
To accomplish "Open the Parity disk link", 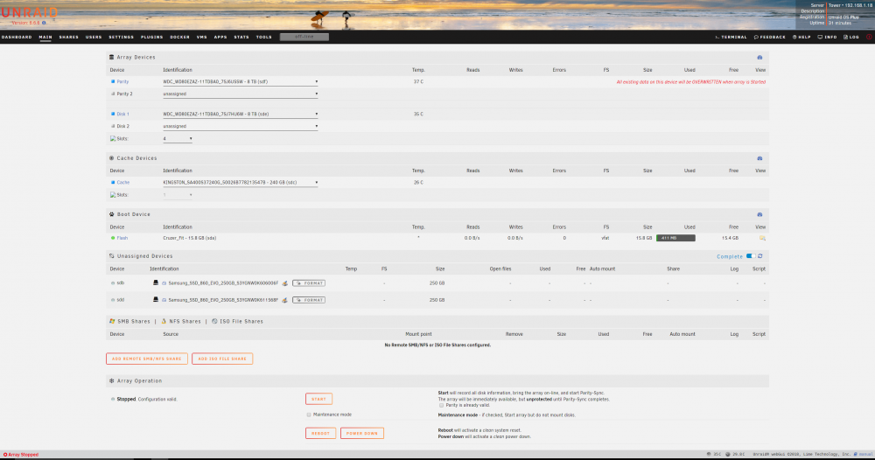I will pyautogui.click(x=122, y=82).
